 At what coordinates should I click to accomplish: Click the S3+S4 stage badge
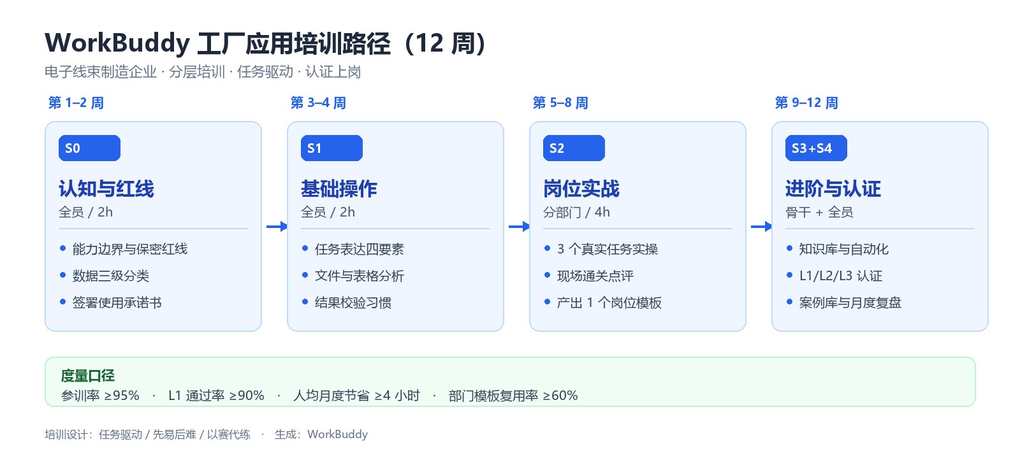point(816,148)
